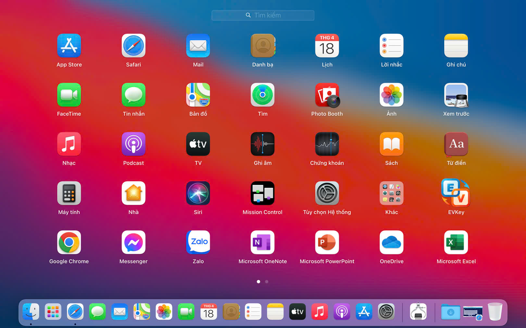This screenshot has height=328, width=526.
Task: Open the Chứng khoán stocks app
Action: point(327,144)
